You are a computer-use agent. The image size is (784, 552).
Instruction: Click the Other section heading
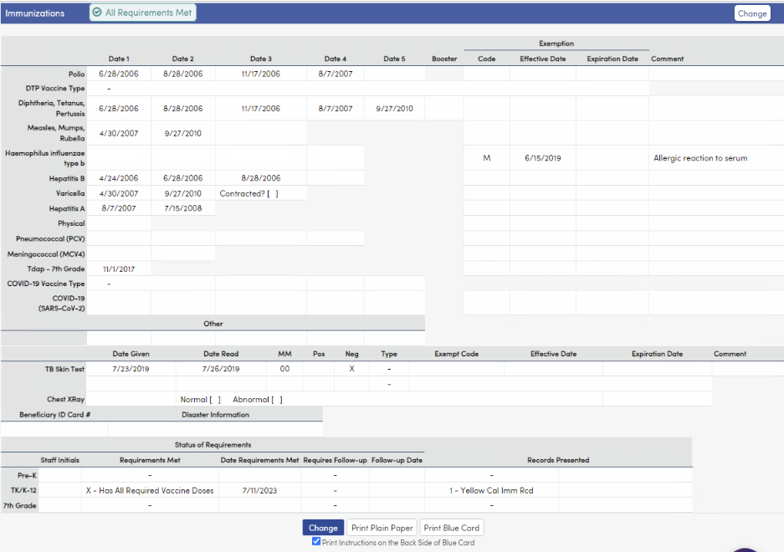coord(213,324)
